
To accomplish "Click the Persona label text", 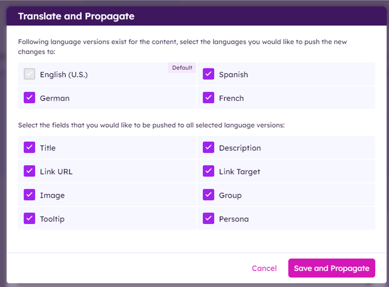I will click(234, 219).
